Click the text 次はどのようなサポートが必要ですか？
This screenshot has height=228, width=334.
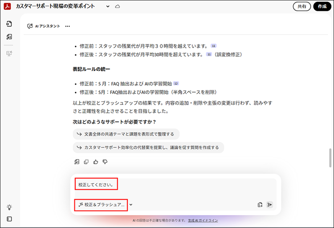click(x=114, y=122)
